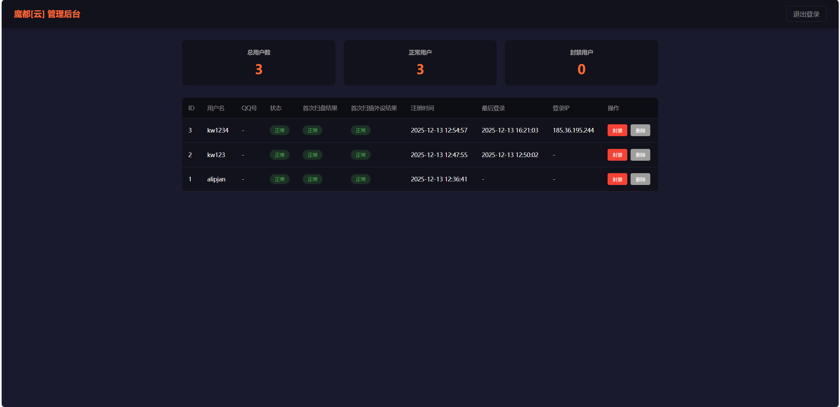This screenshot has height=407, width=840.
Task: Ban user kw123 with 封禁 button
Action: pos(617,155)
